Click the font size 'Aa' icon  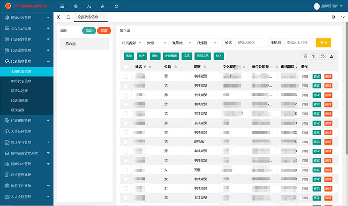tap(89, 7)
